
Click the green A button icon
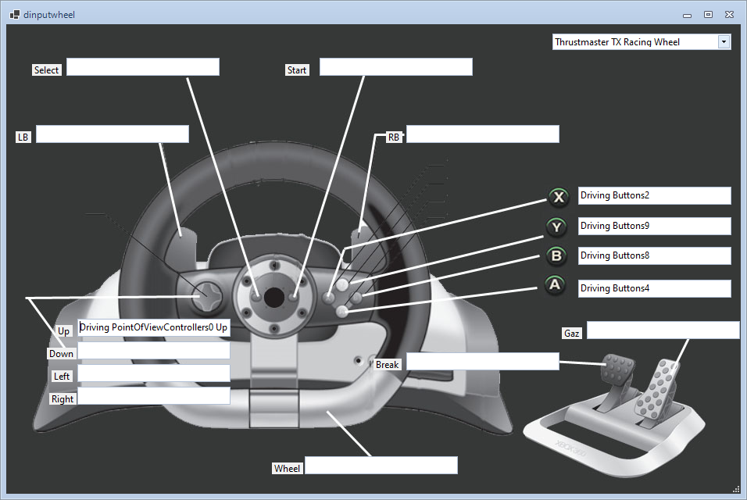(555, 285)
